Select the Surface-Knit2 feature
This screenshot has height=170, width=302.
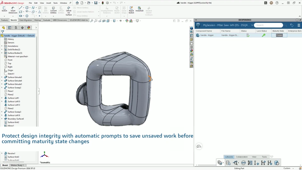tap(13, 122)
